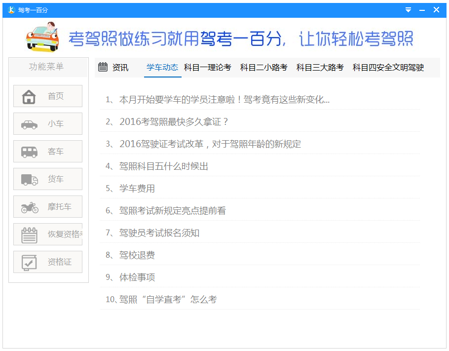The height and width of the screenshot is (351, 449).
Task: Select the 科目二小路考 tab
Action: tap(263, 67)
